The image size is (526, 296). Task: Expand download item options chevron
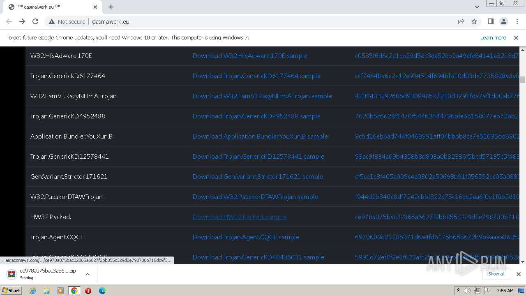pyautogui.click(x=88, y=274)
